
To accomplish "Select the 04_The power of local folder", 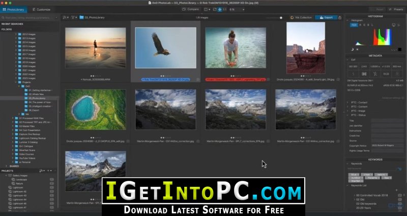I will point(39,102).
